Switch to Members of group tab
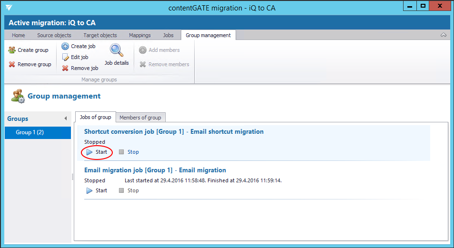Image resolution: width=454 pixels, height=248 pixels. pyautogui.click(x=140, y=118)
